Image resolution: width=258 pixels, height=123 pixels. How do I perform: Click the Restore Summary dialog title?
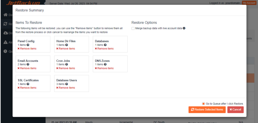coord(30,10)
